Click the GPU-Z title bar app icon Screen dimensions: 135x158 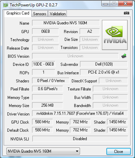(x=6, y=5)
